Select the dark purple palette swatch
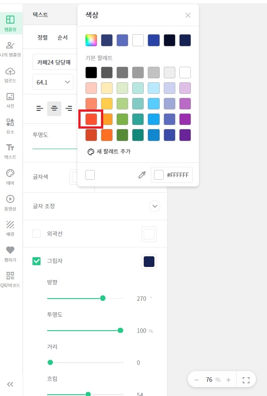Screen dimensions: 267x396 (x=185, y=135)
